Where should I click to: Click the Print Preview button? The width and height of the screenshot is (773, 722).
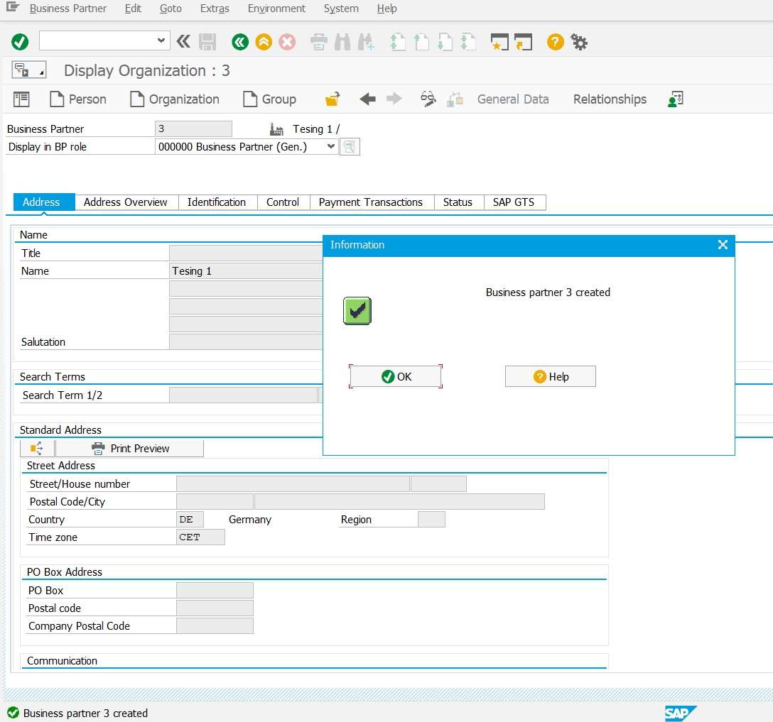point(129,448)
